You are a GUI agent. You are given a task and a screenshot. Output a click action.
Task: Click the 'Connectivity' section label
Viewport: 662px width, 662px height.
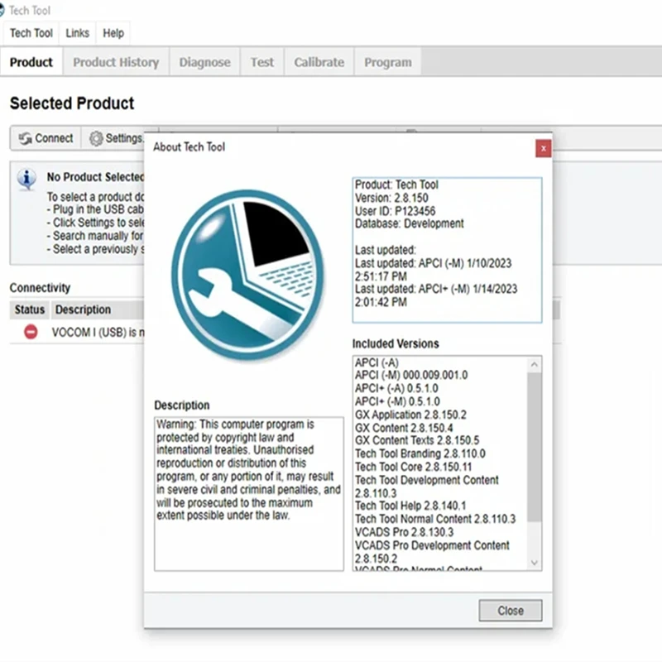click(x=40, y=288)
